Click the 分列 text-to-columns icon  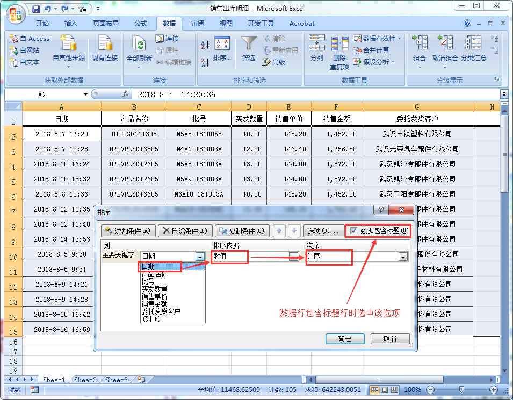pyautogui.click(x=317, y=48)
